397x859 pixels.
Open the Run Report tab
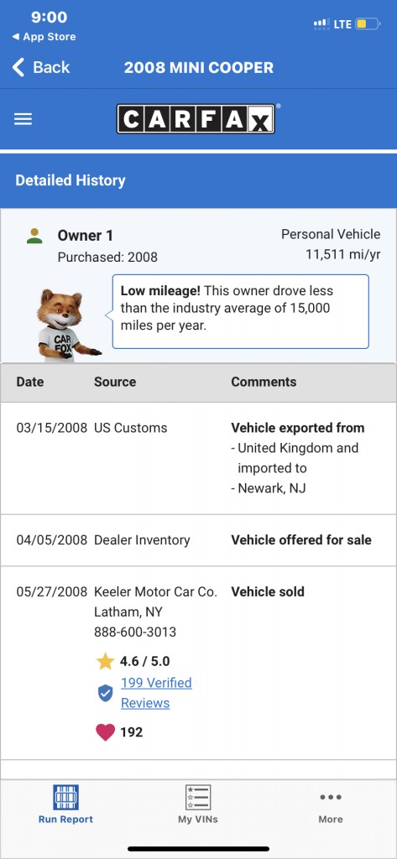(65, 804)
